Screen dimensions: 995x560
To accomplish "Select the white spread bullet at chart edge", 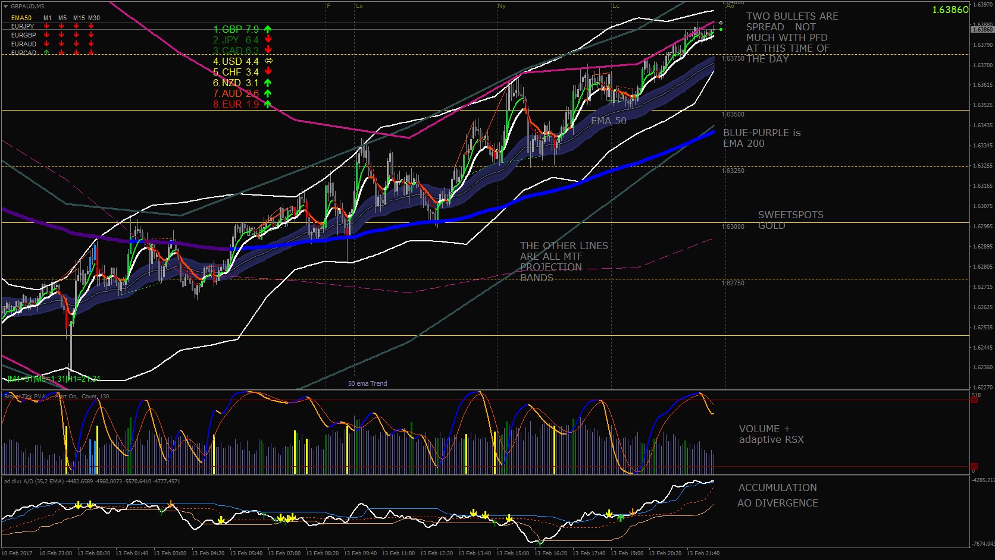I will click(x=721, y=23).
